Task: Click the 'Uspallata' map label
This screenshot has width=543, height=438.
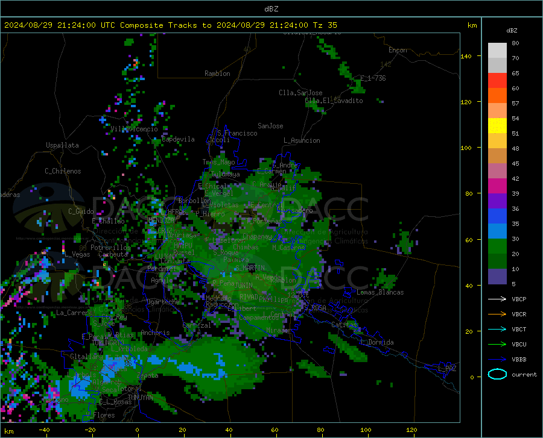Action: point(62,145)
